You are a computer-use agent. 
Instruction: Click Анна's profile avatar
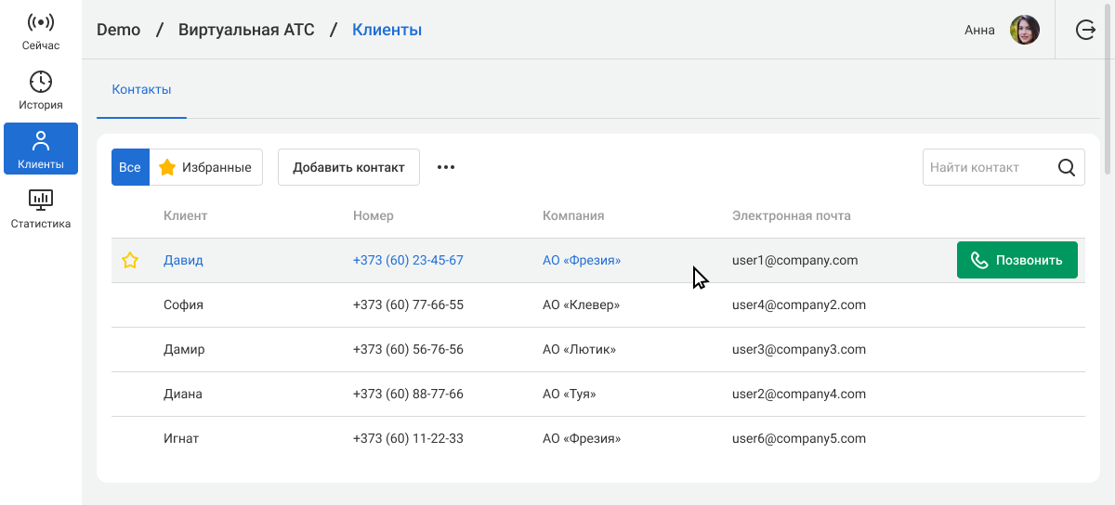coord(1025,30)
